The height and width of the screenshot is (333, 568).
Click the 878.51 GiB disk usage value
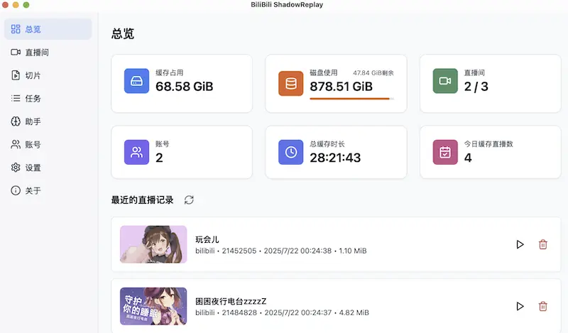[341, 87]
